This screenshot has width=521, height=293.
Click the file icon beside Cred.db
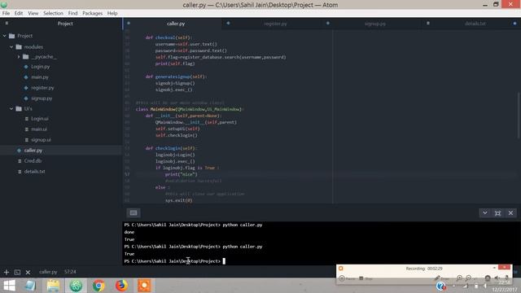tap(20, 161)
